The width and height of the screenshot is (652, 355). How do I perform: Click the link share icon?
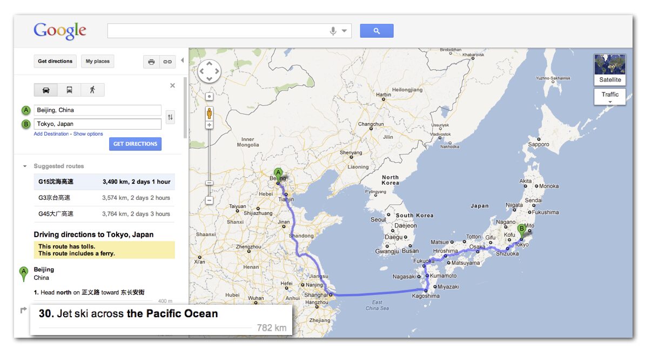click(x=167, y=62)
